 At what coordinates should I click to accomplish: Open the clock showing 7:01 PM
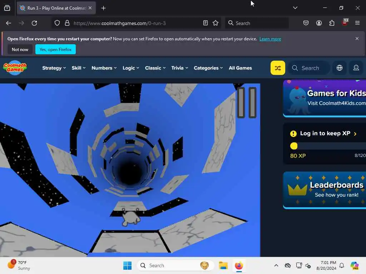point(326,265)
